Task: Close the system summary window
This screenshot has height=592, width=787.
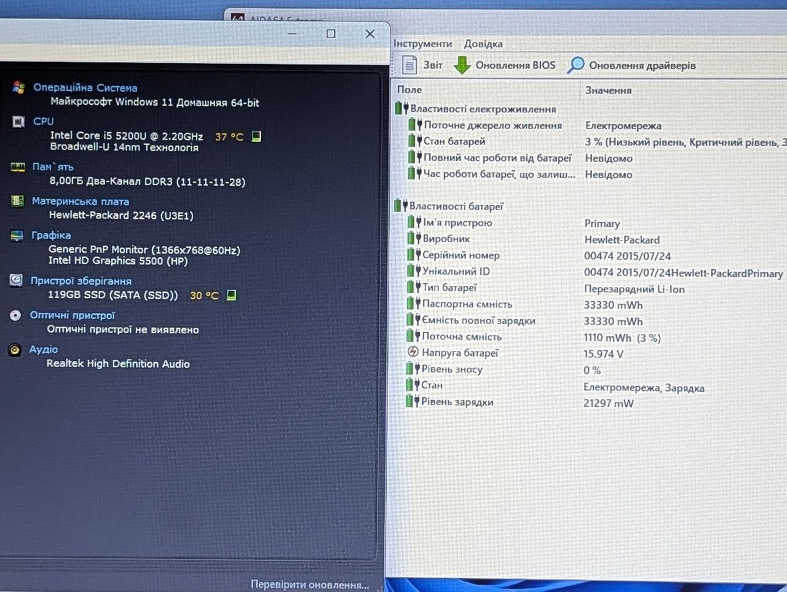Action: (x=370, y=34)
